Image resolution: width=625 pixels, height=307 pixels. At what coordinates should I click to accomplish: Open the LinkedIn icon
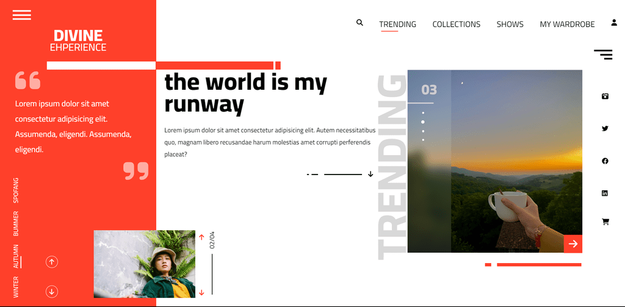pos(605,193)
